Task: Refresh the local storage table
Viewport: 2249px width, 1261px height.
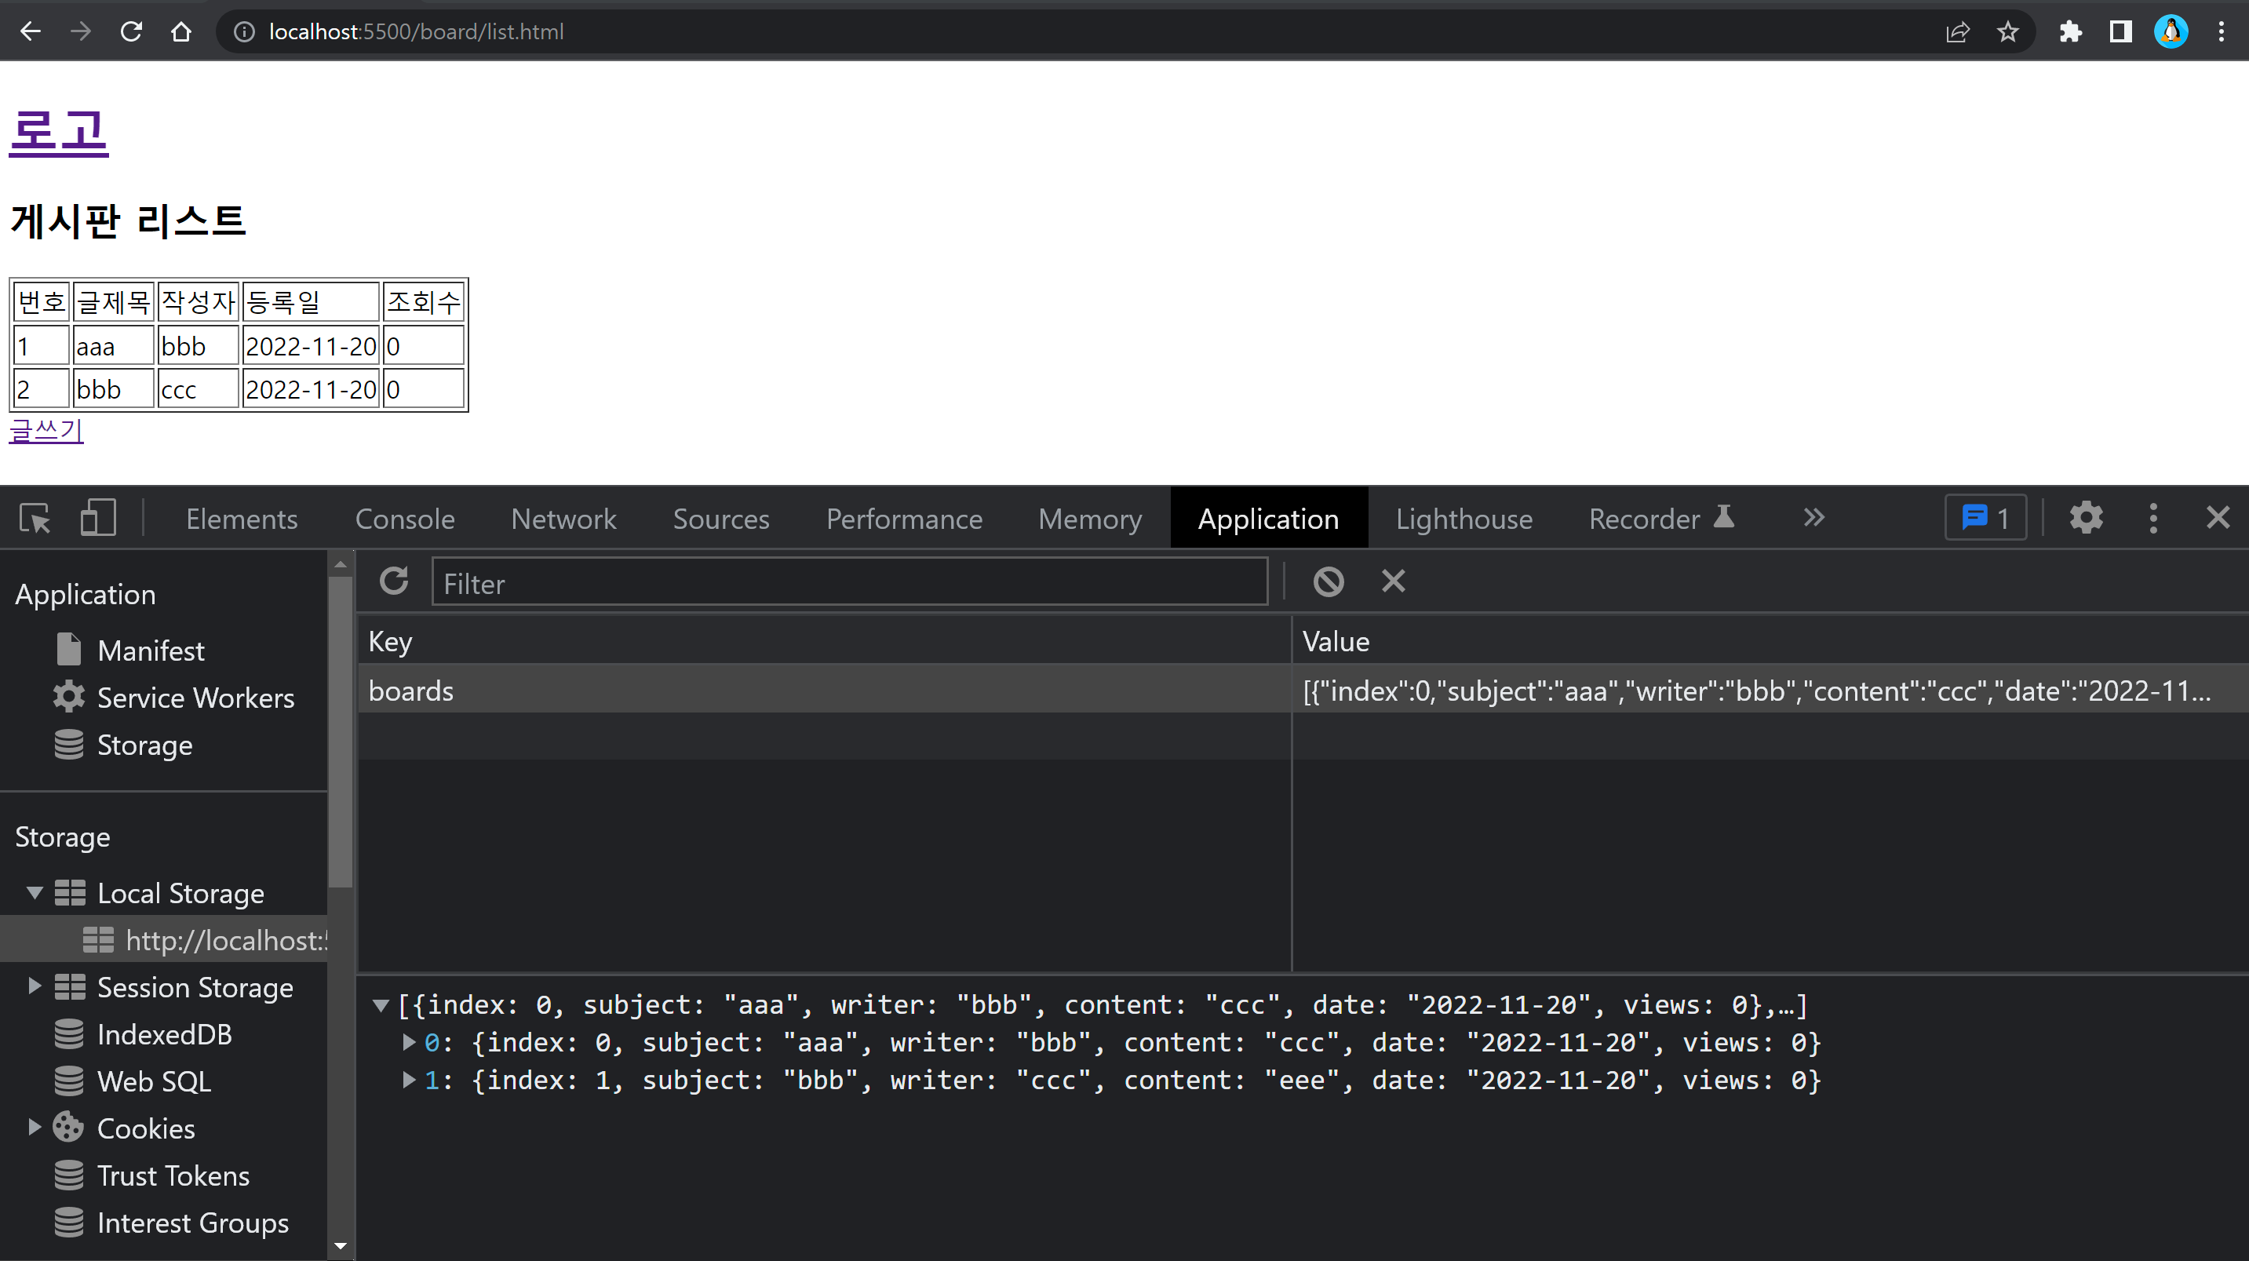Action: [394, 581]
